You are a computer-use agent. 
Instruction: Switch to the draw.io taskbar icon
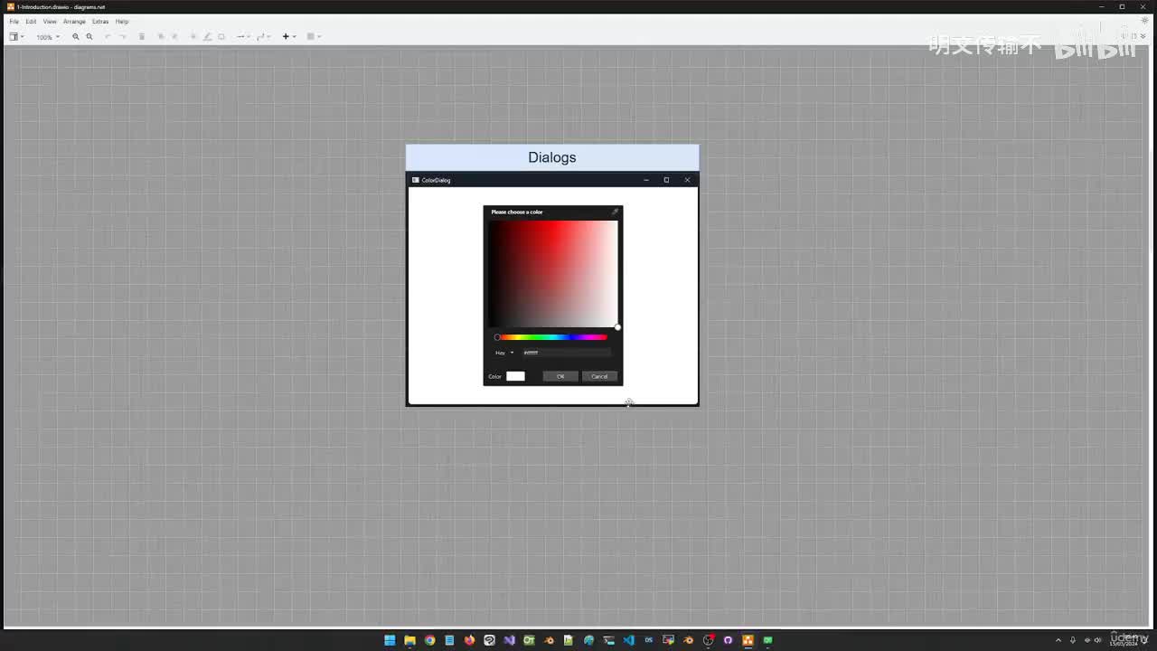tap(748, 640)
